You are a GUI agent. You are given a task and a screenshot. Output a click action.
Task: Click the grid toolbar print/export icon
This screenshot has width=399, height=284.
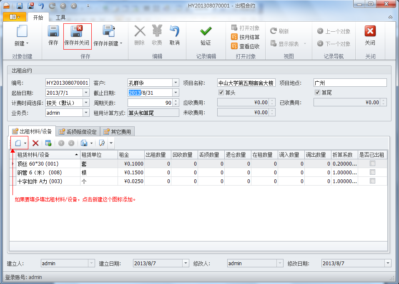click(x=84, y=143)
